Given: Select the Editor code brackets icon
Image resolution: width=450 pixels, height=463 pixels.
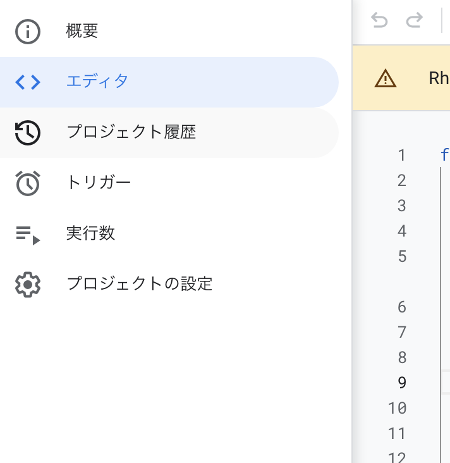Looking at the screenshot, I should click(x=28, y=82).
